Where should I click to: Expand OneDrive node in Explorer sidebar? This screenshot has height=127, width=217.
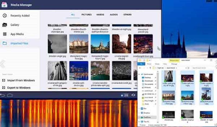pyautogui.click(x=139, y=117)
